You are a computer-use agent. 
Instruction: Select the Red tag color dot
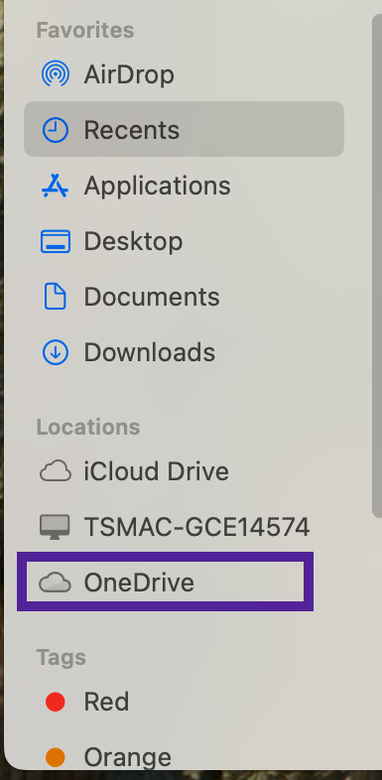tap(56, 702)
